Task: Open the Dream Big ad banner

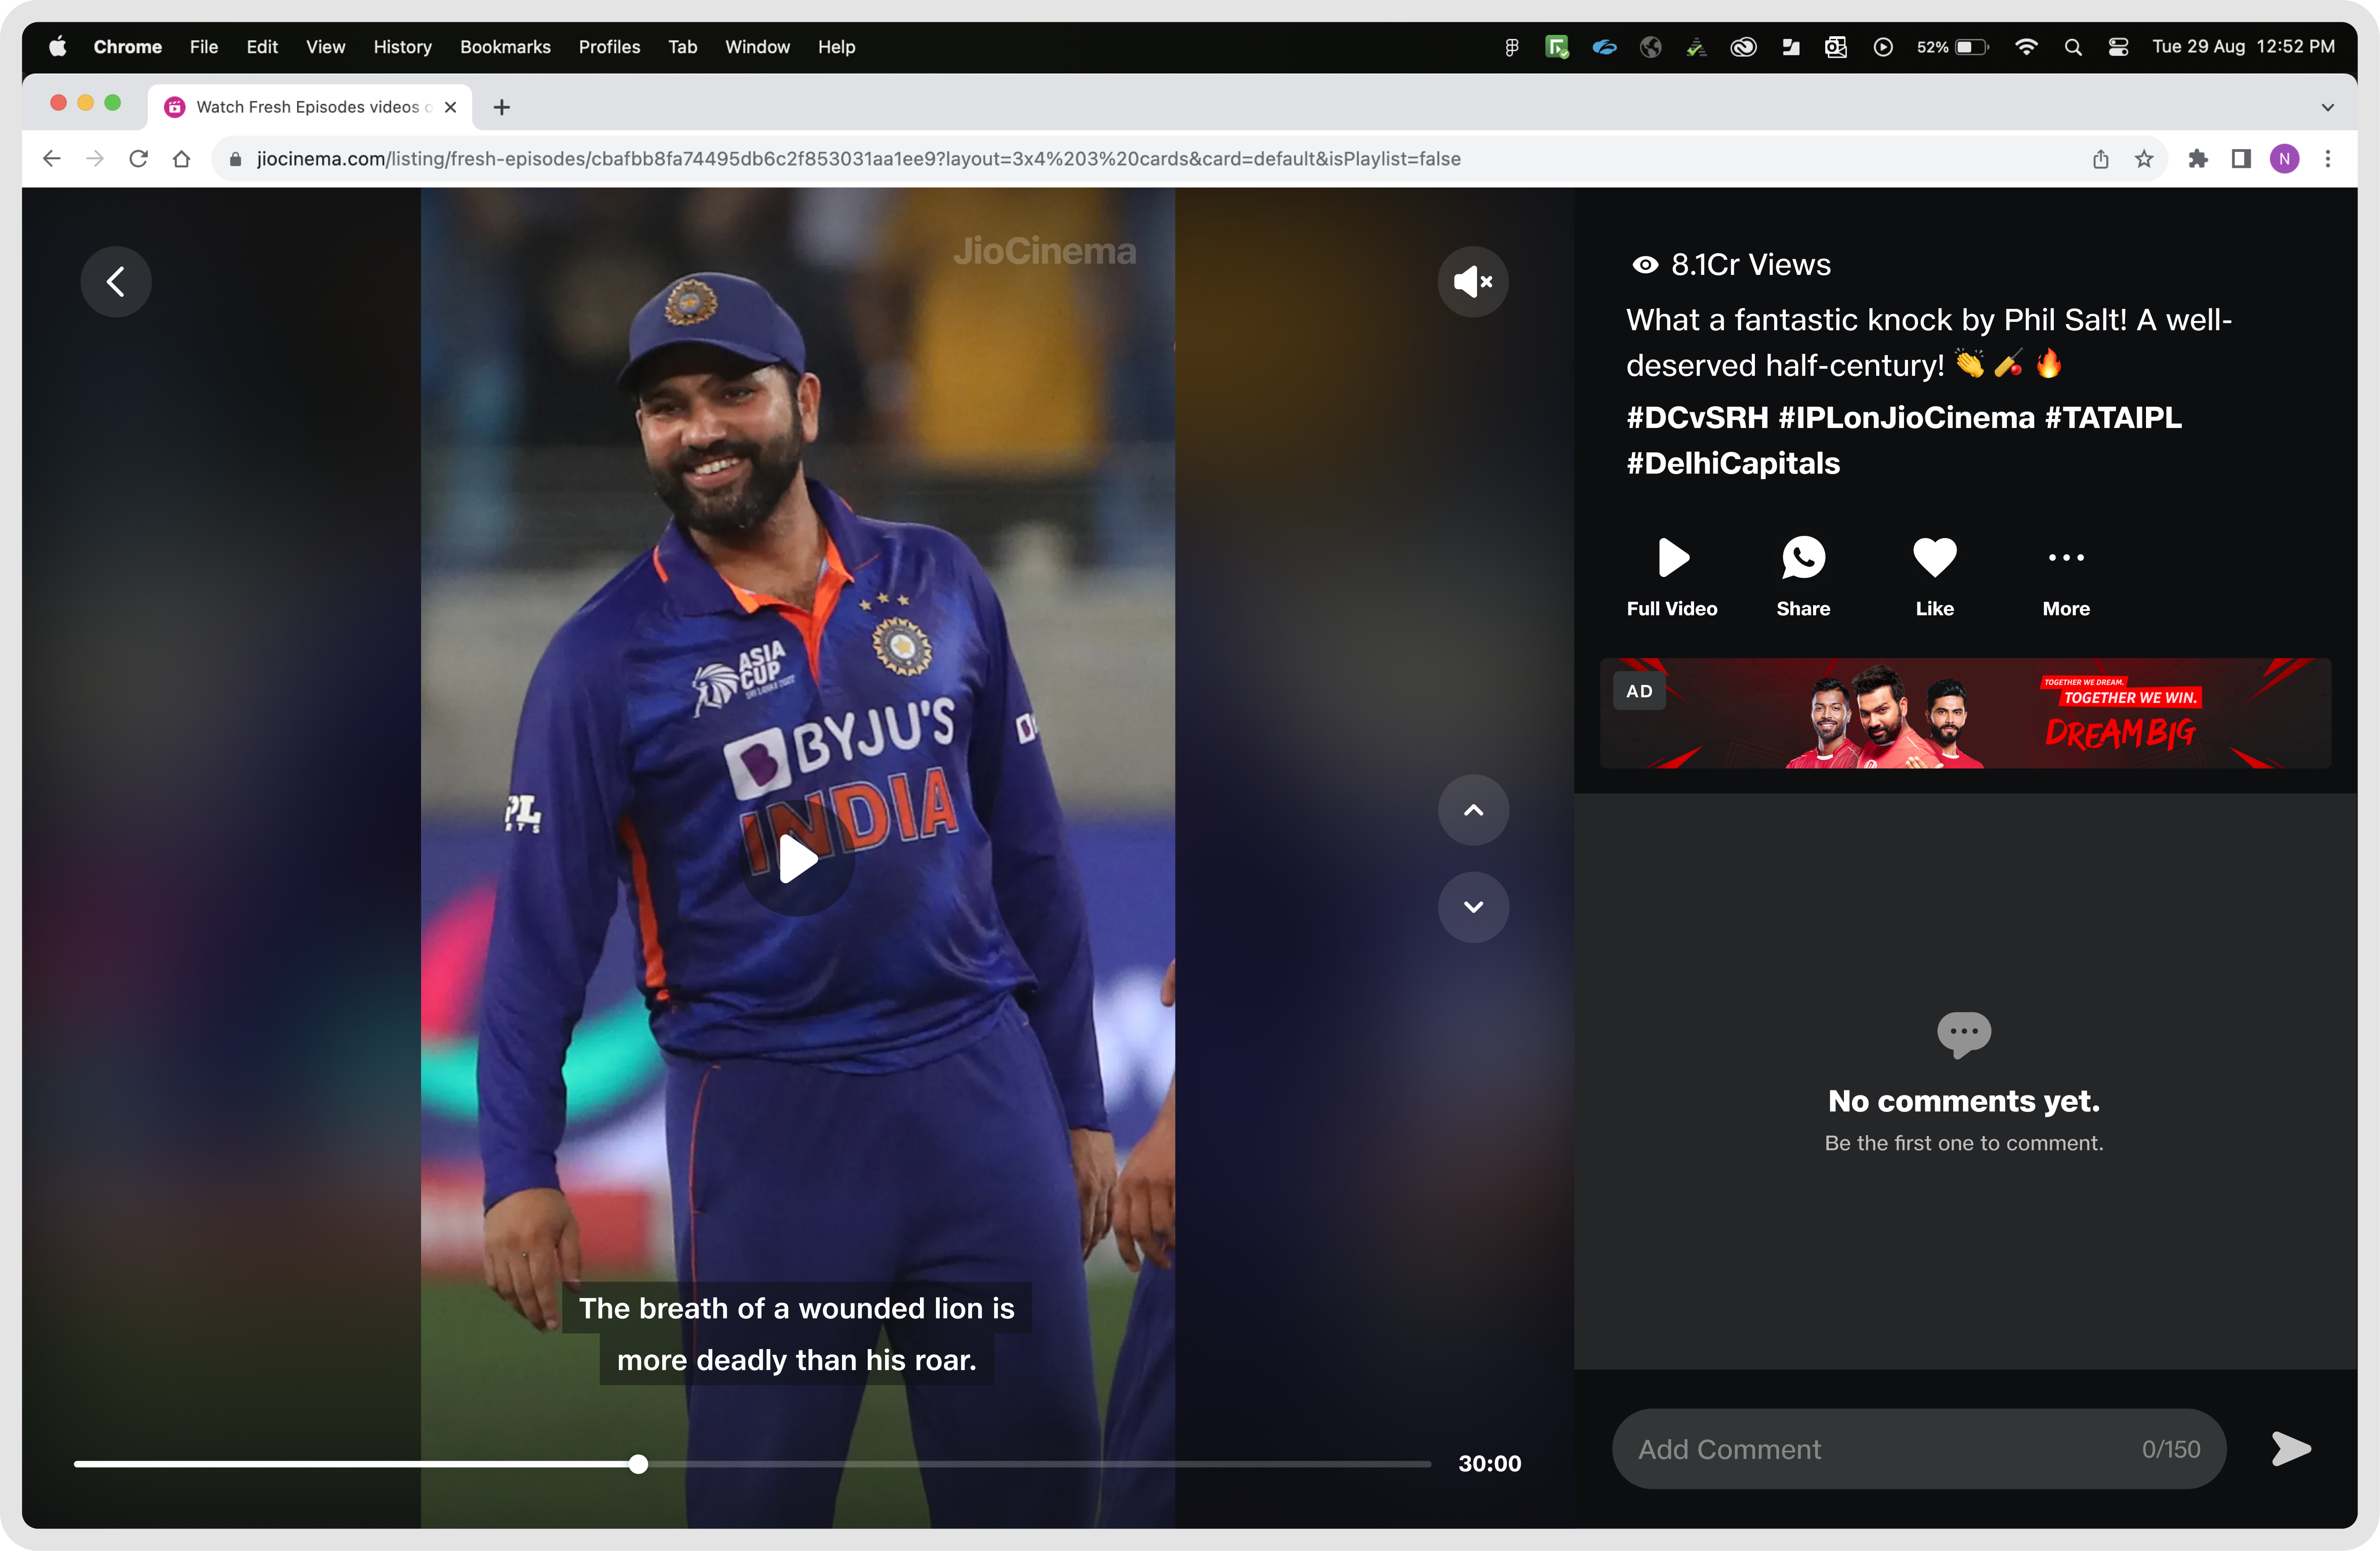Action: pyautogui.click(x=1965, y=713)
